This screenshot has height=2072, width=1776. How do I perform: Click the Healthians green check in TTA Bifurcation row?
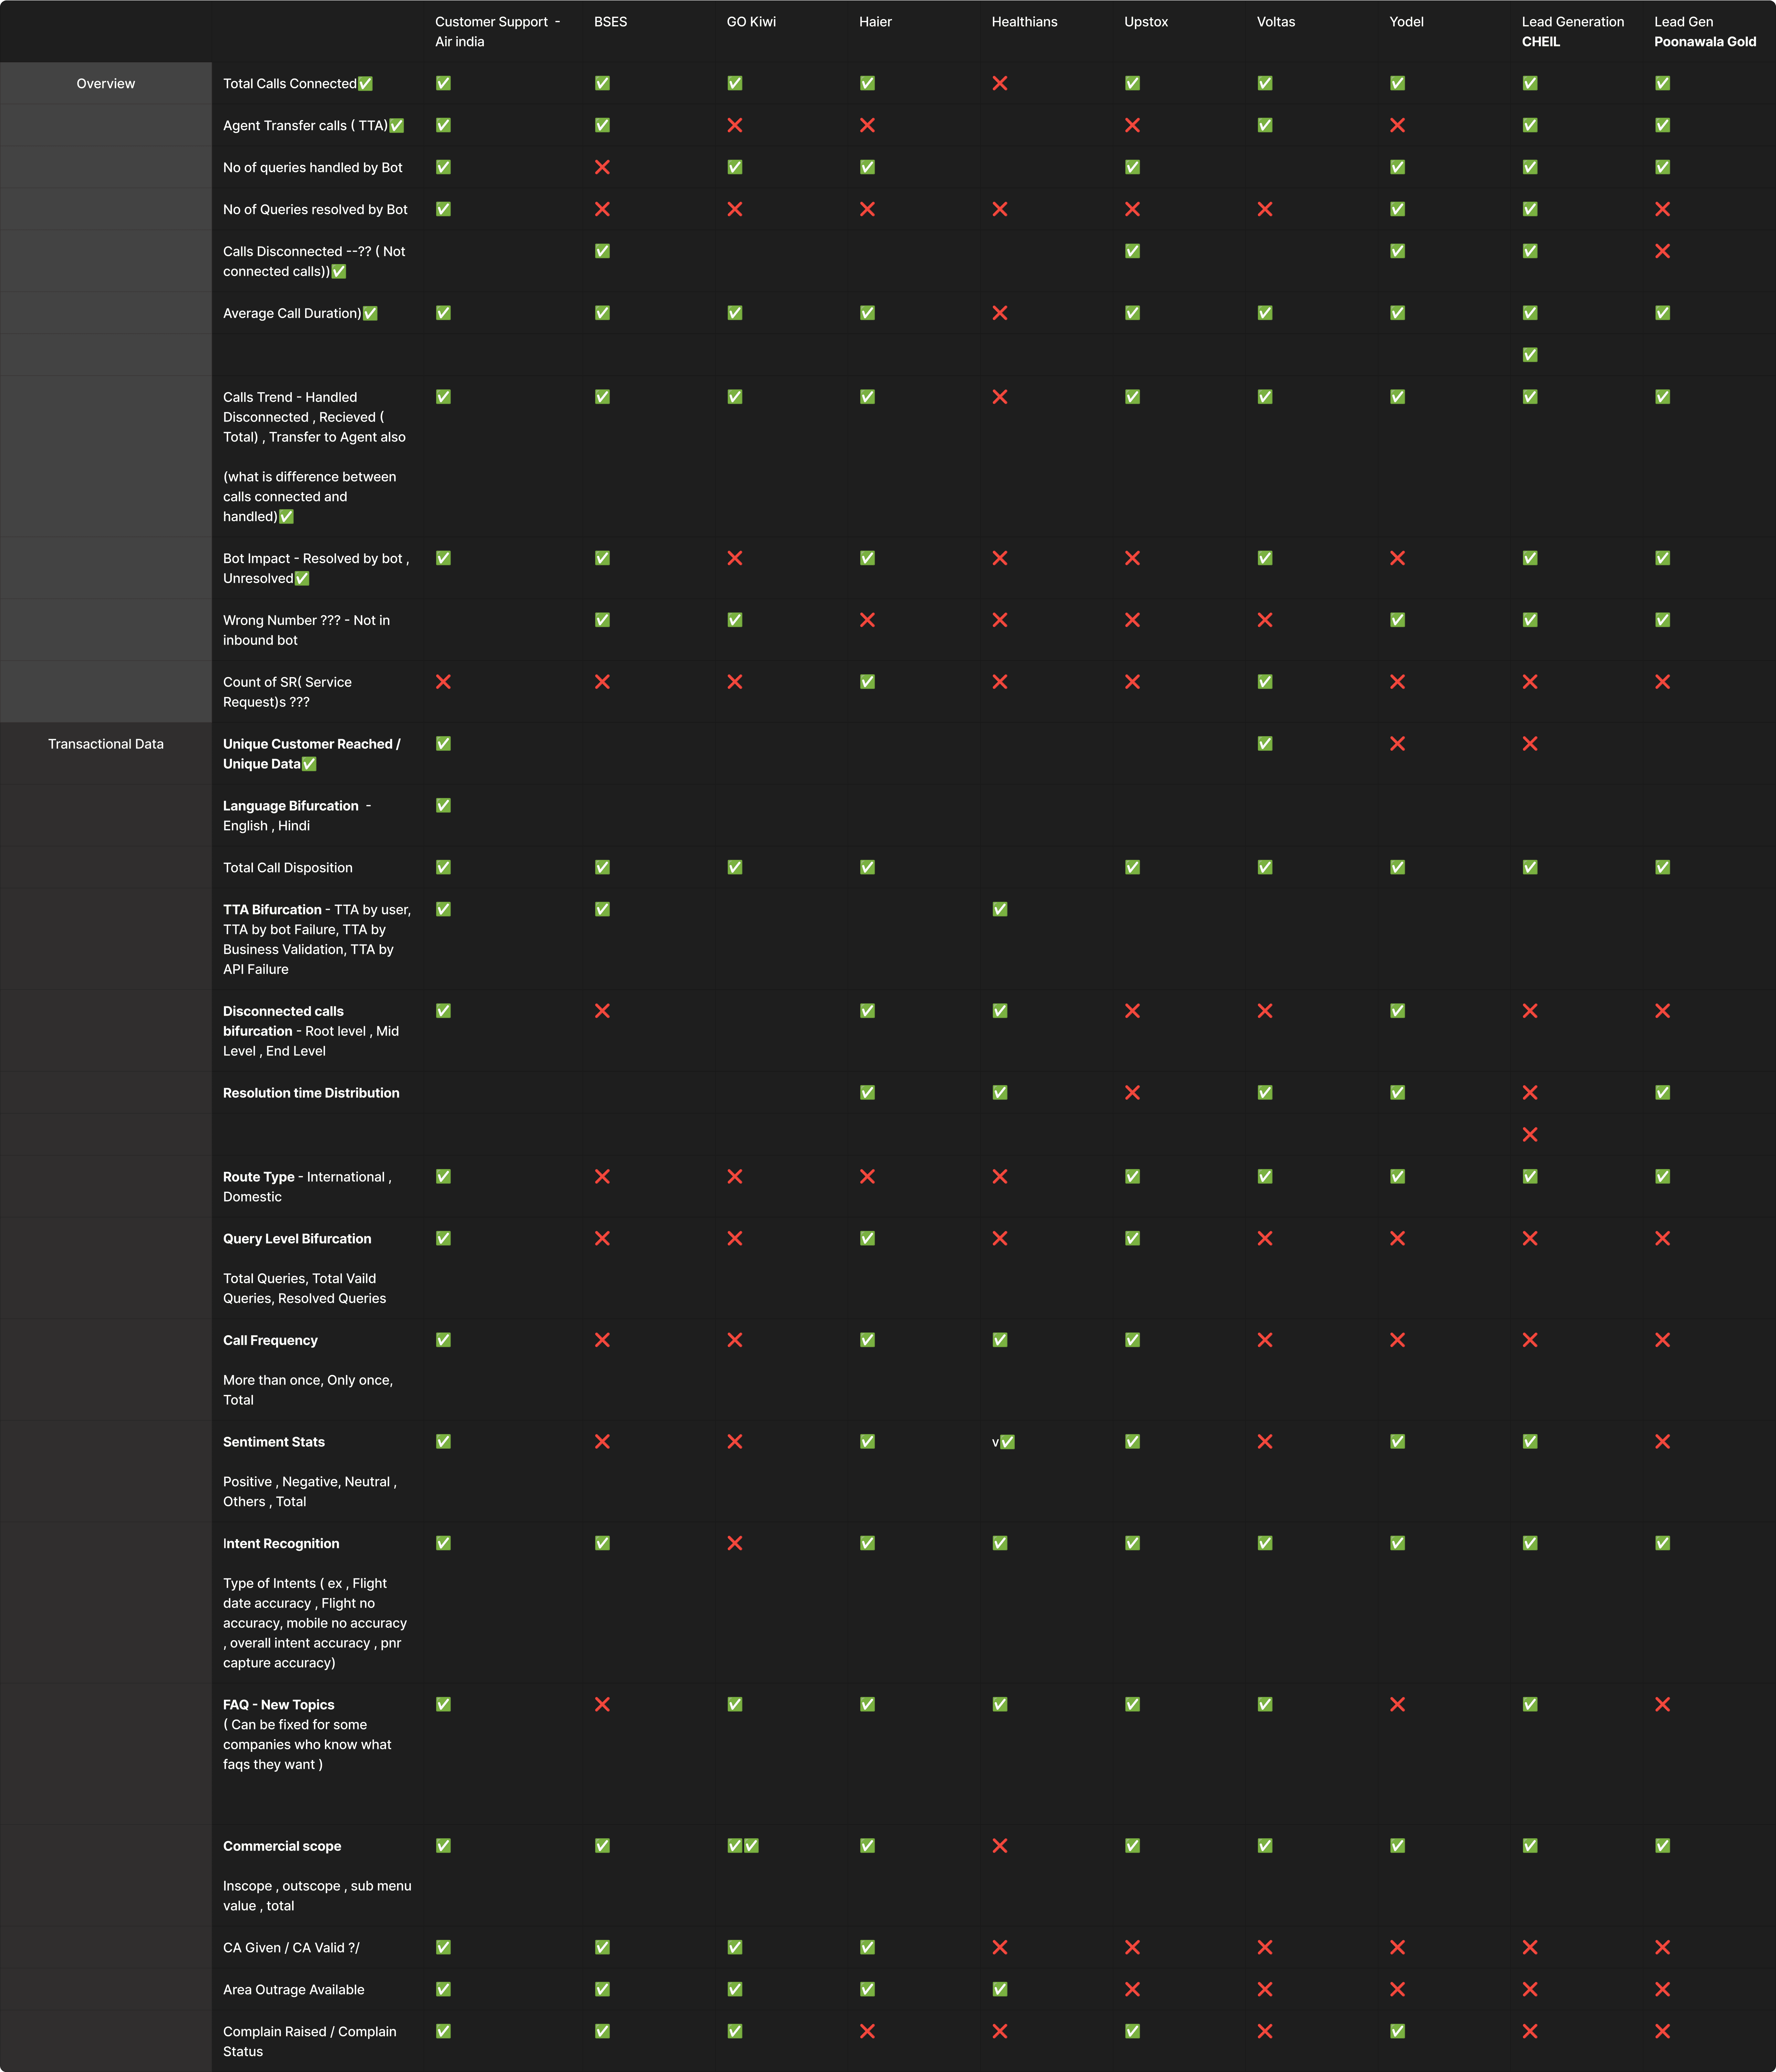999,909
